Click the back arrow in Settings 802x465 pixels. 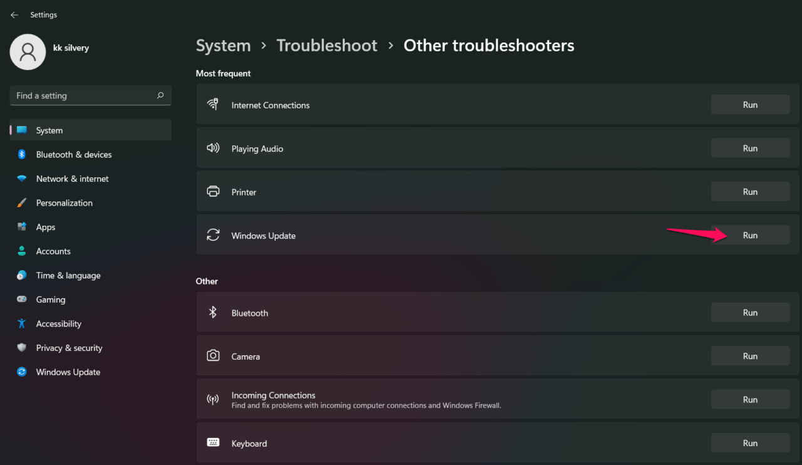click(14, 15)
